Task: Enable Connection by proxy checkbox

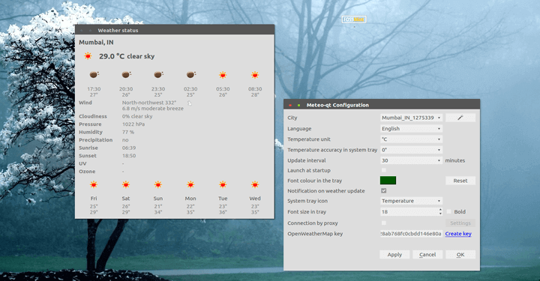Action: click(384, 223)
